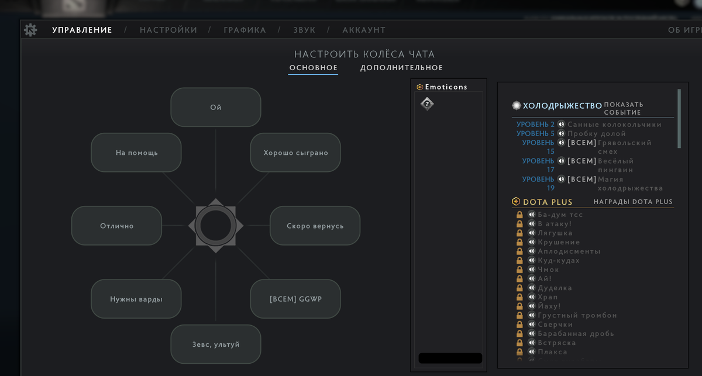Switch to the УПРАВЛЕНИЕ tab
Screen dimensions: 702x376
click(x=82, y=30)
